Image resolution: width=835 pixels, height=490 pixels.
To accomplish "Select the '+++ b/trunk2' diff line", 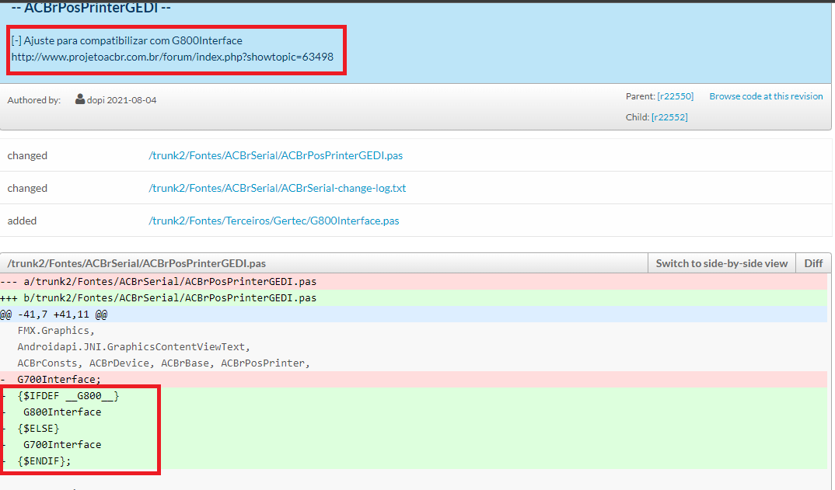I will tap(414, 298).
